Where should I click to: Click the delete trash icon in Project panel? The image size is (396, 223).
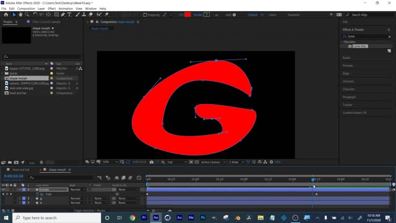[41, 162]
